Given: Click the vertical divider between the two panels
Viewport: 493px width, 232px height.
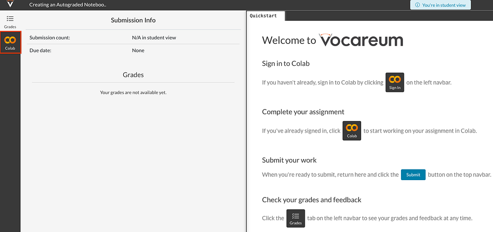Looking at the screenshot, I should click(246, 122).
